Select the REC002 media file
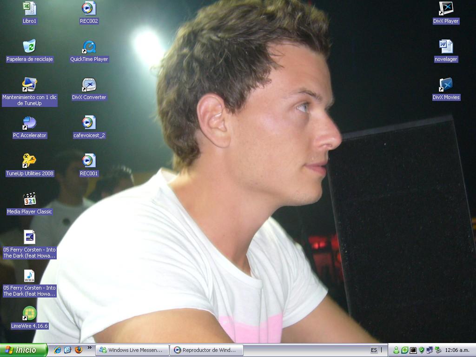Image resolution: width=476 pixels, height=357 pixels. [x=89, y=8]
